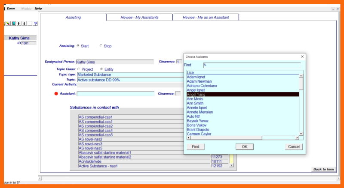344x188 pixels.
Task: Click the down arrow toolbar icon
Action: (24, 24)
